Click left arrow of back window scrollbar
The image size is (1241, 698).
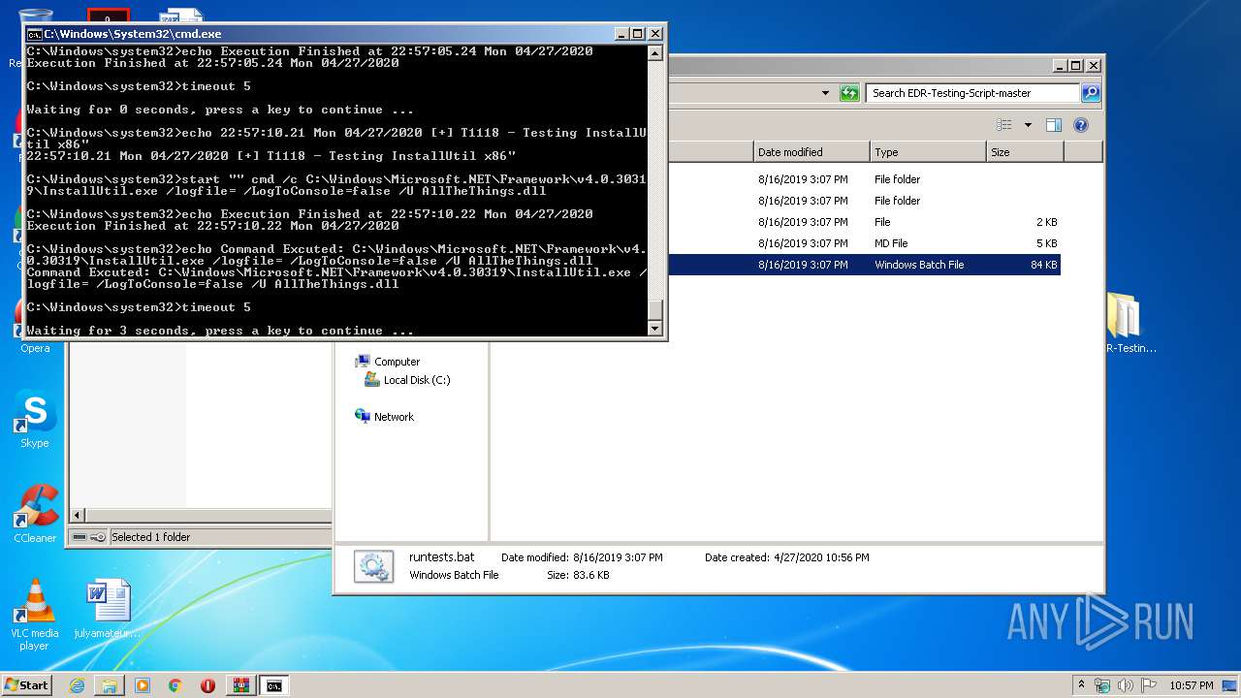tap(78, 515)
